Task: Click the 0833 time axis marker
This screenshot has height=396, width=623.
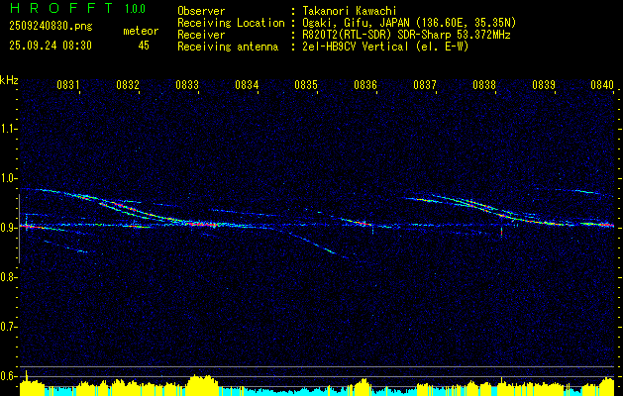Action: (x=187, y=84)
